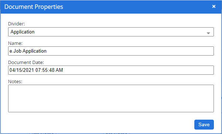Viewport: 222px width, 134px height.
Task: Click the Name: field label
Action: (x=15, y=43)
